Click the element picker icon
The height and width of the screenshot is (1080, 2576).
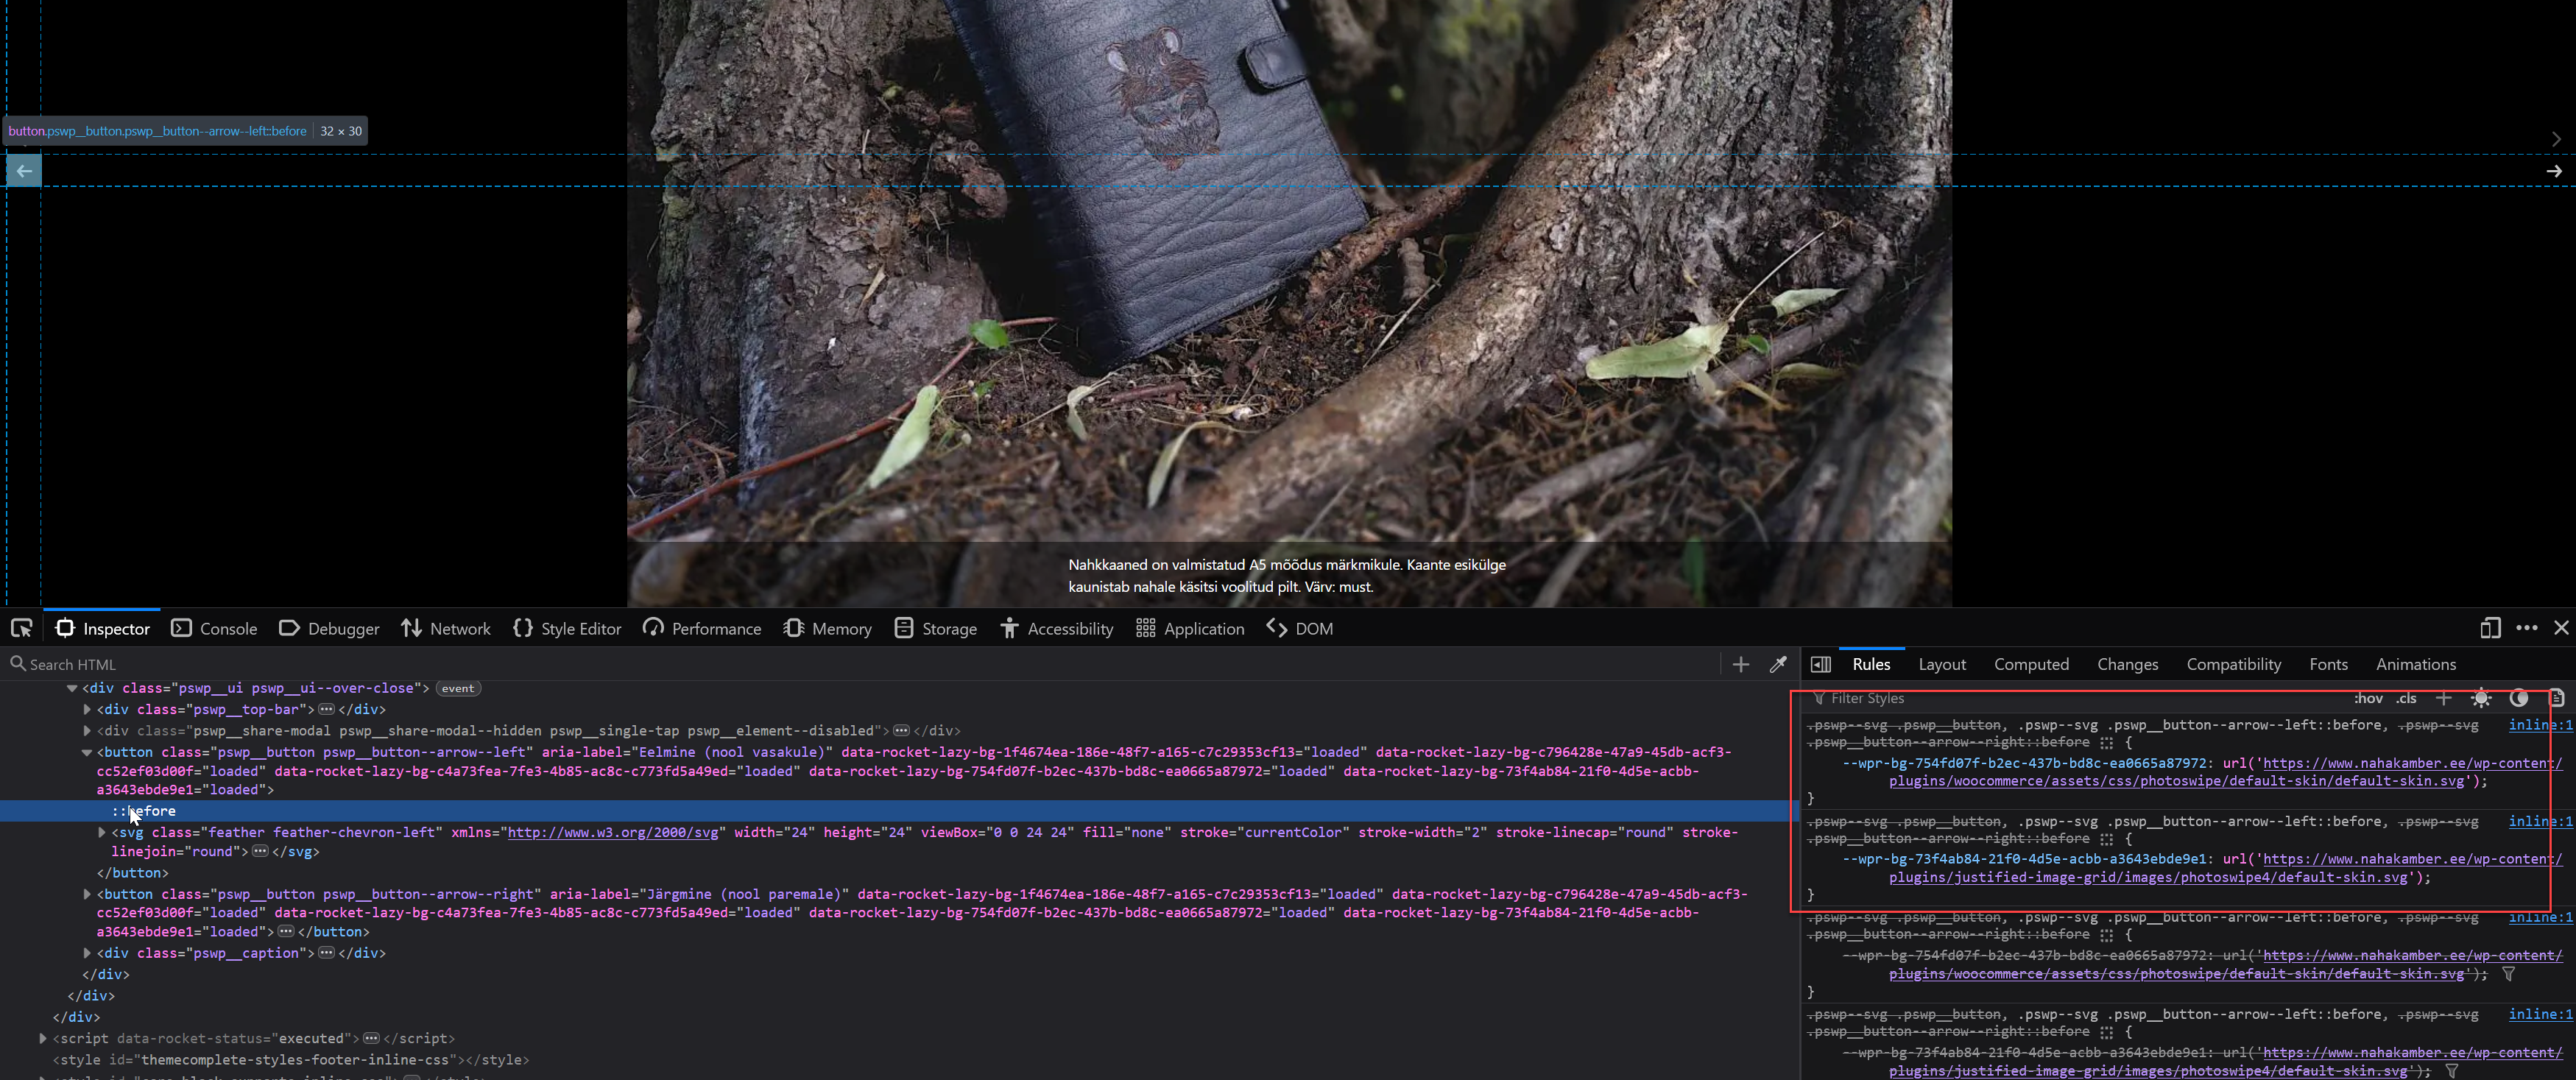[x=21, y=628]
